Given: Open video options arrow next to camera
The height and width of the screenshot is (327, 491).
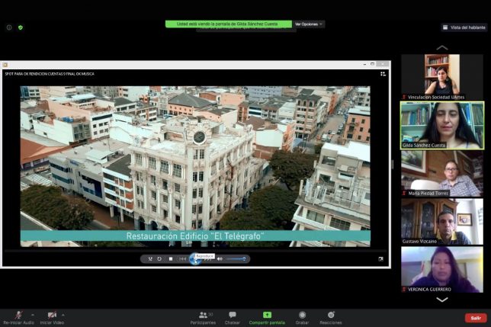Looking at the screenshot, I should (x=63, y=314).
